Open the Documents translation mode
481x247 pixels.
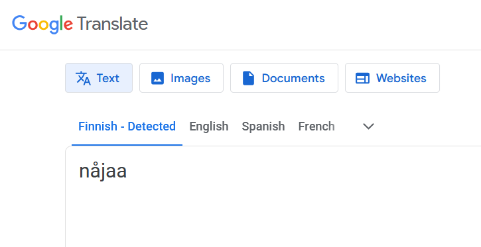pos(284,77)
